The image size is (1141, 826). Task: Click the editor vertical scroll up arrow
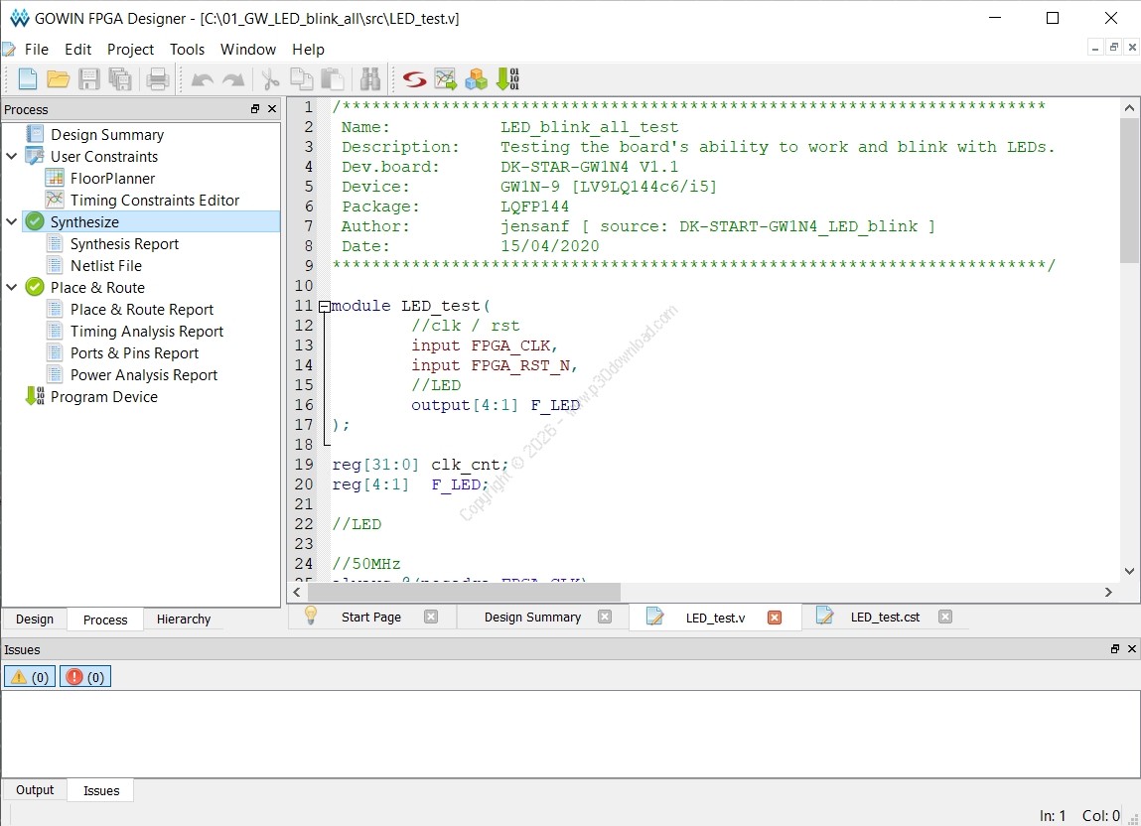pyautogui.click(x=1129, y=107)
